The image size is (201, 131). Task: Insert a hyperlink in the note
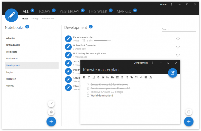point(131,77)
